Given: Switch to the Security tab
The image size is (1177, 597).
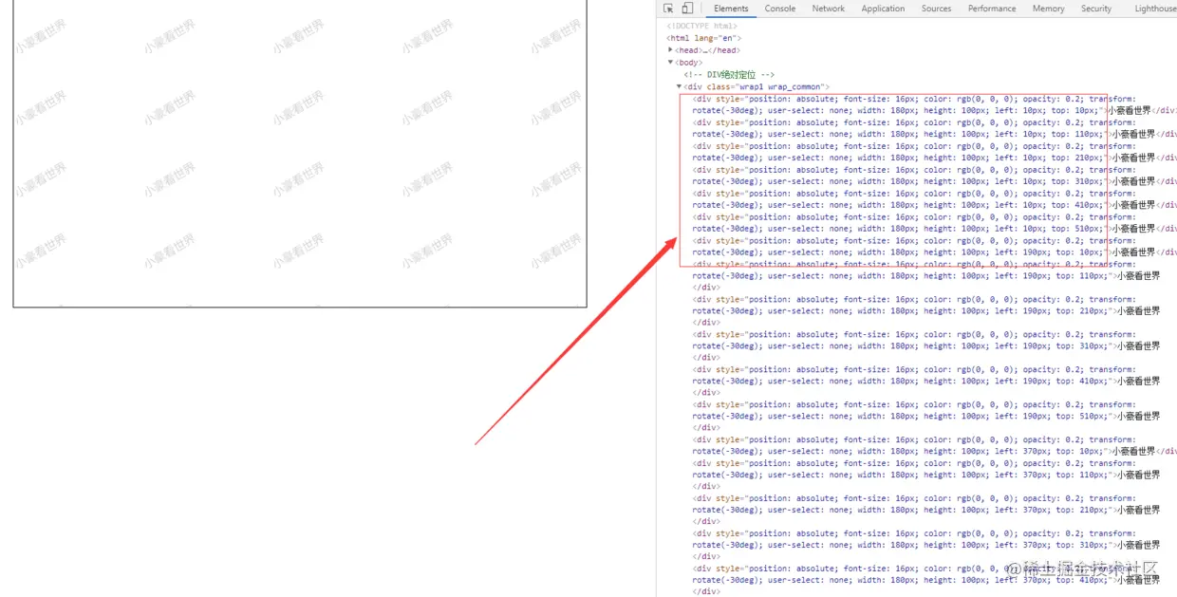Looking at the screenshot, I should (1096, 9).
